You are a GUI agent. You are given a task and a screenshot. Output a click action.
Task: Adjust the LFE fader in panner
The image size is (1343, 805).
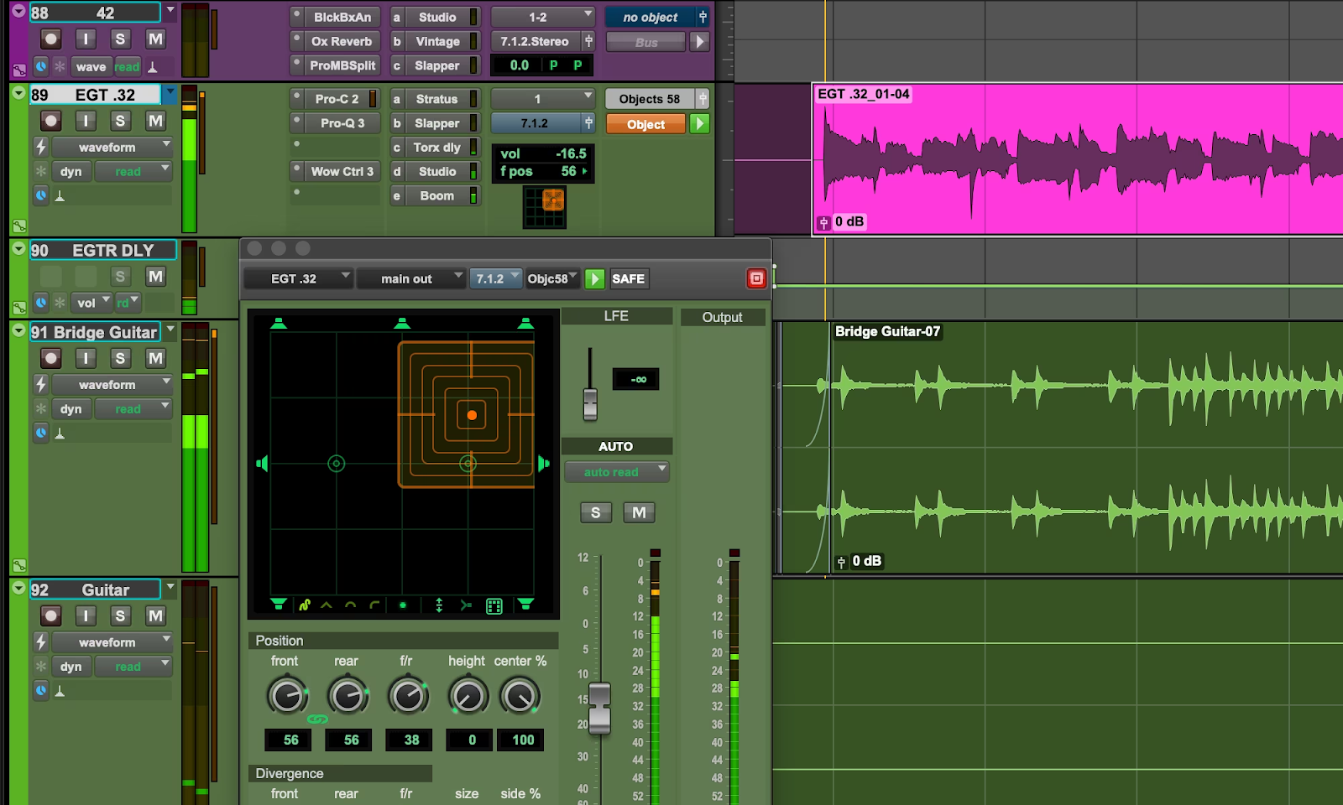point(590,404)
